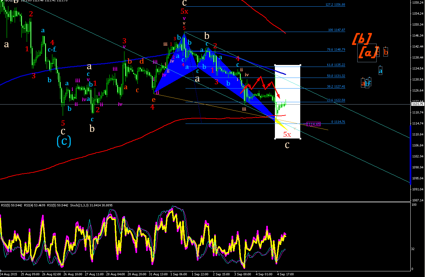Click the standalone boxed cyan a label

(380, 70)
